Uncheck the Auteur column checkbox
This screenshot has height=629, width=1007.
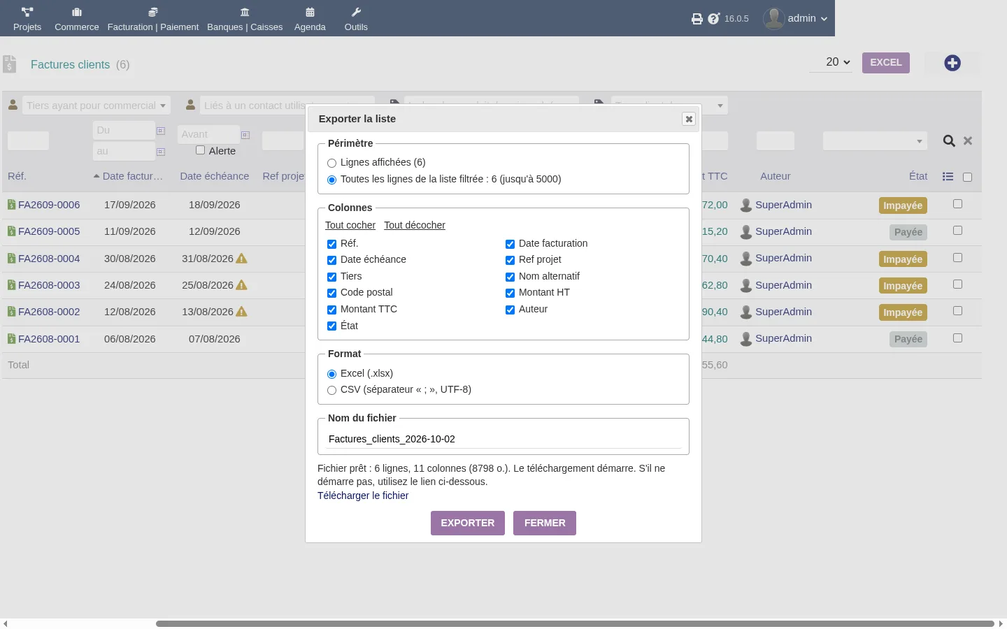pyautogui.click(x=510, y=310)
